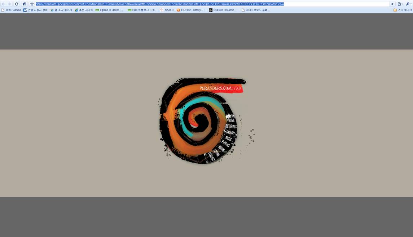
Task: Click the browser back arrow
Action: [4, 4]
